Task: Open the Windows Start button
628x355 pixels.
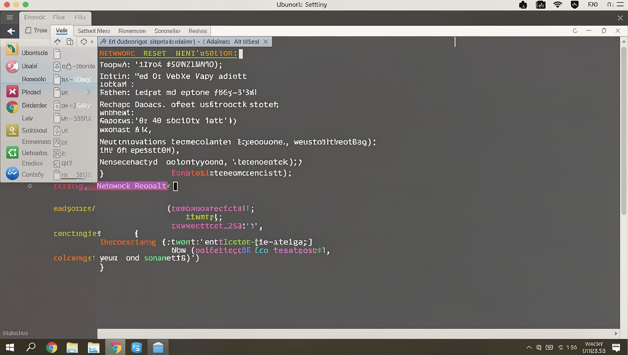Action: (x=10, y=347)
